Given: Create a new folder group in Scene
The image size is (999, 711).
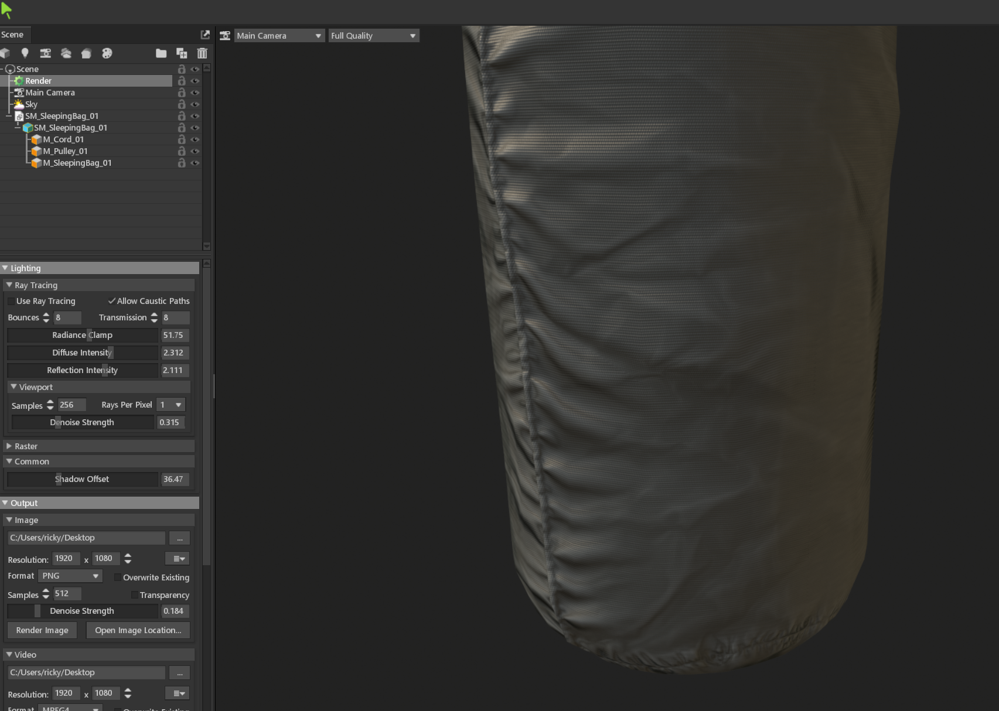Looking at the screenshot, I should (x=161, y=53).
